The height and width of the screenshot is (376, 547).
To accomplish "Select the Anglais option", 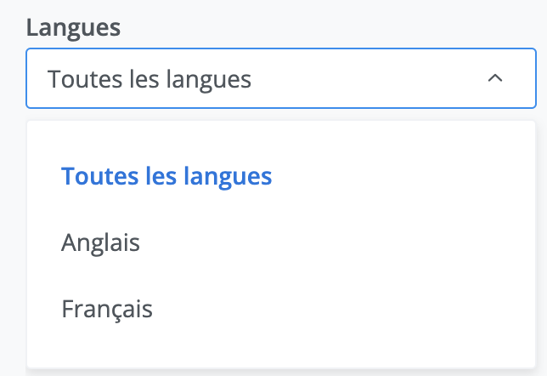I will coord(100,243).
